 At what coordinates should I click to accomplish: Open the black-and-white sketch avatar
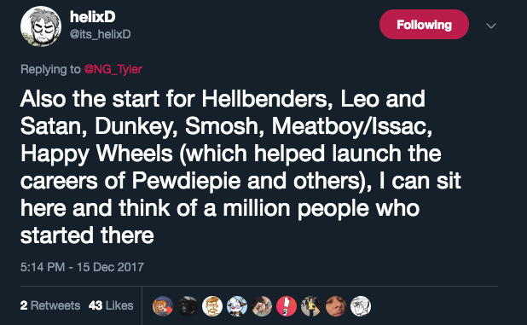click(361, 306)
